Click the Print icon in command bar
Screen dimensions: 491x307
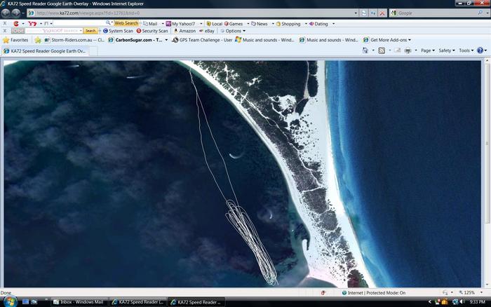(408, 50)
